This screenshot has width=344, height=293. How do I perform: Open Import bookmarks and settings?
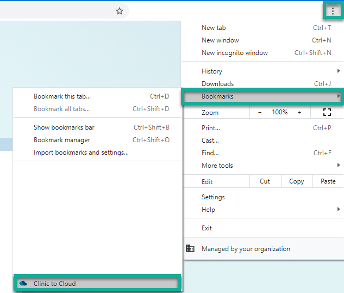tap(81, 152)
